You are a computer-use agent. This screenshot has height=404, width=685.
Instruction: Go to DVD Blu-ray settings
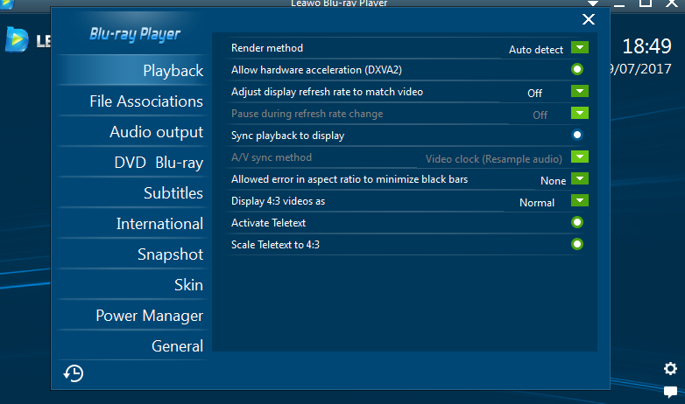[x=158, y=163]
